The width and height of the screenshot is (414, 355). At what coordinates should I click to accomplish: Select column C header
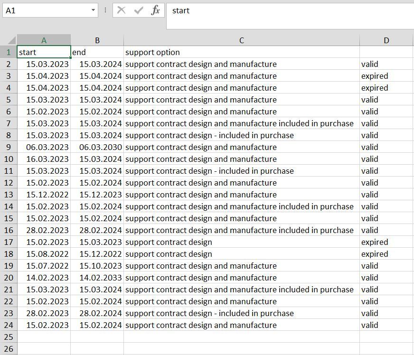tap(242, 40)
